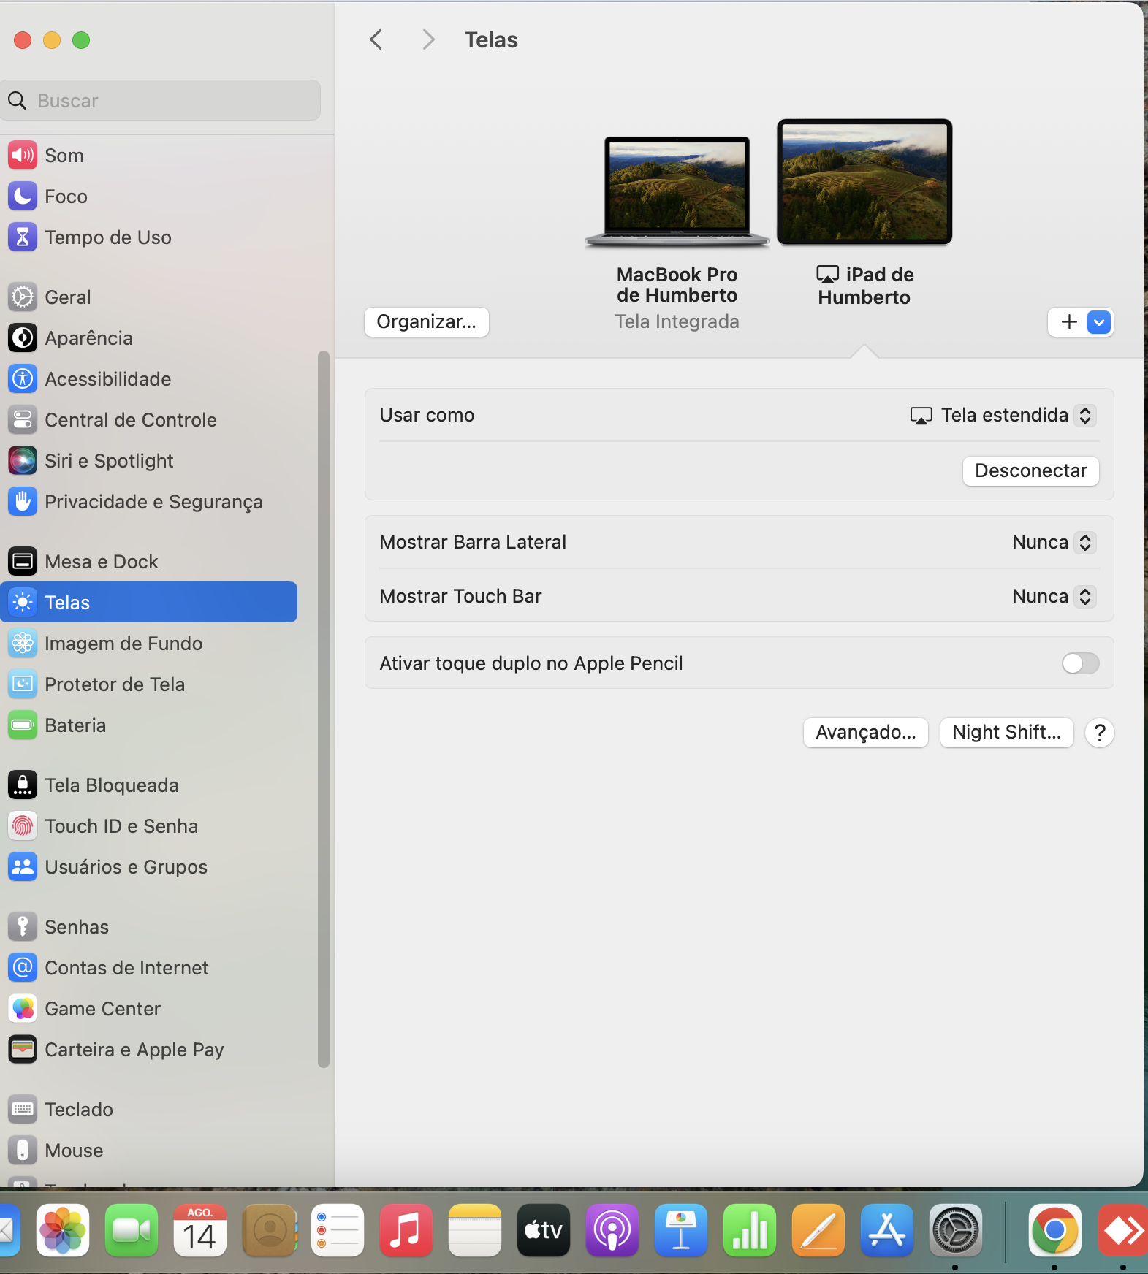Image resolution: width=1148 pixels, height=1274 pixels.
Task: Expand Mostrar Barra Lateral dropdown
Action: click(x=1053, y=543)
